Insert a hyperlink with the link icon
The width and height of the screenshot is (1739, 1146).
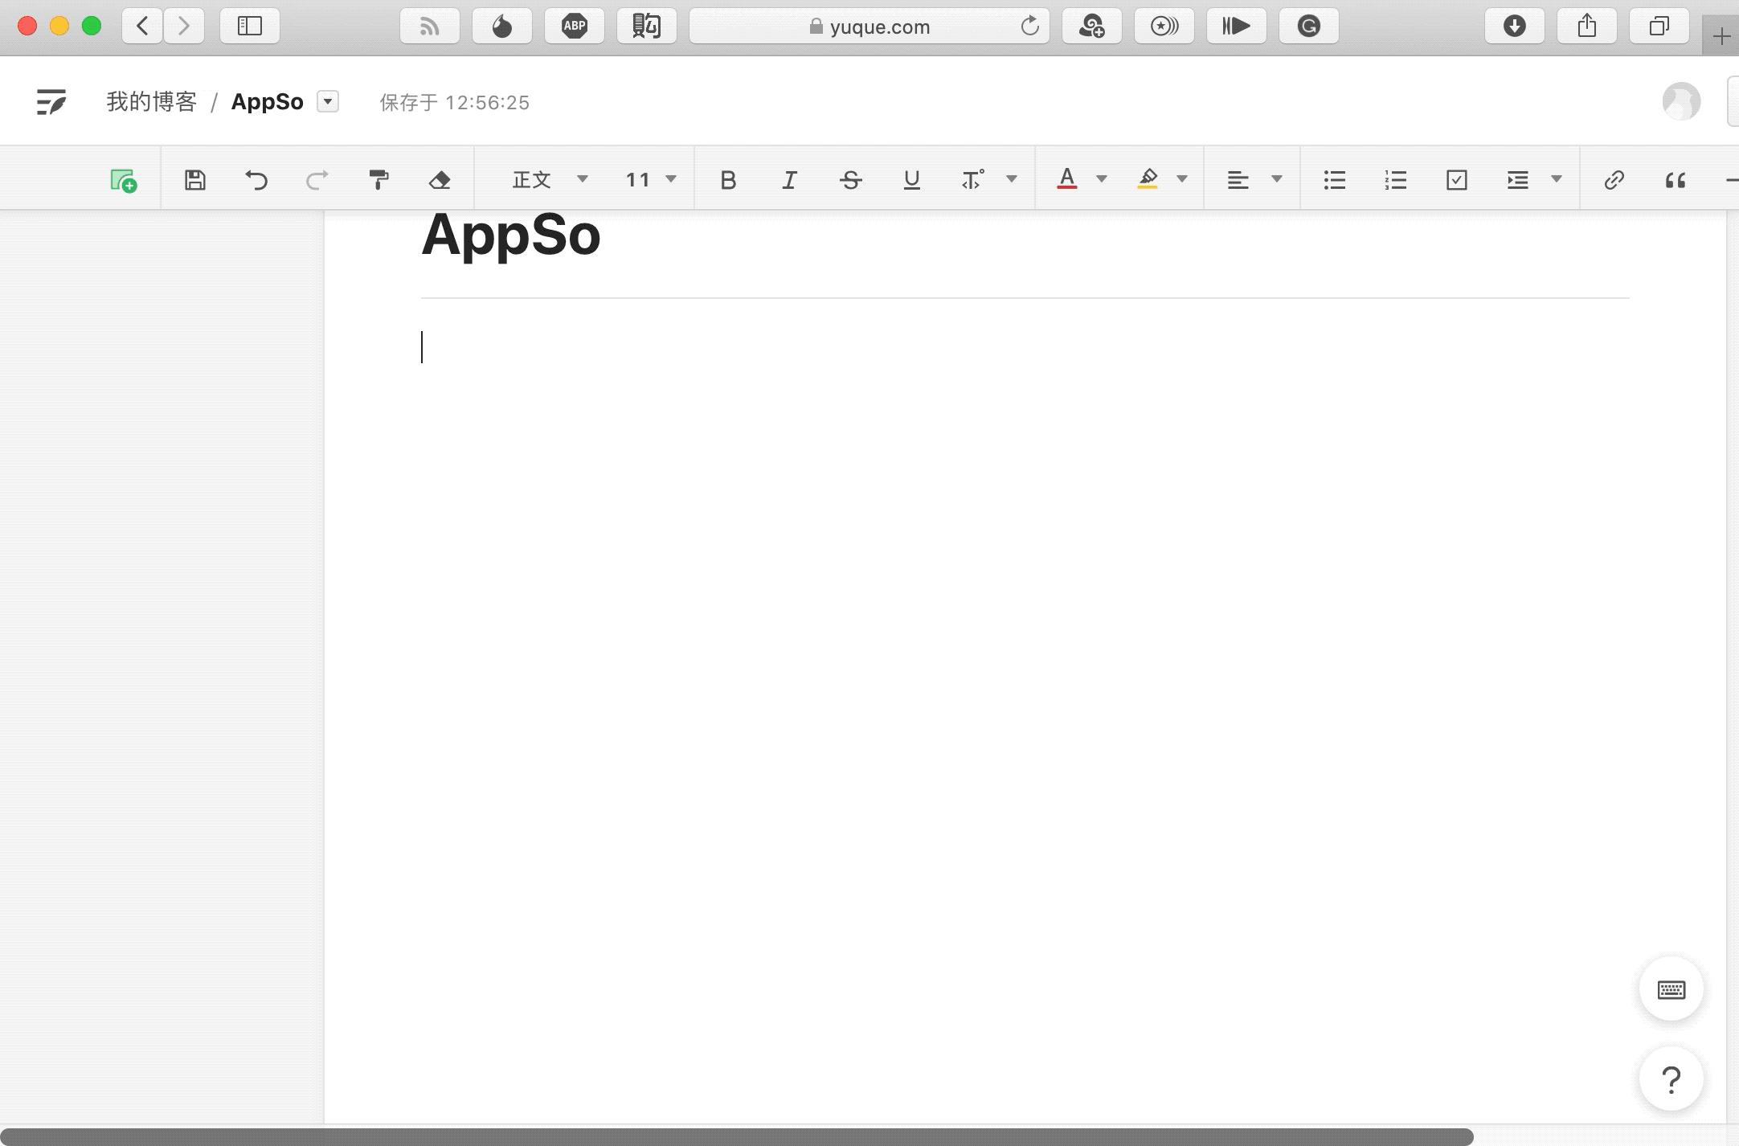(1614, 180)
